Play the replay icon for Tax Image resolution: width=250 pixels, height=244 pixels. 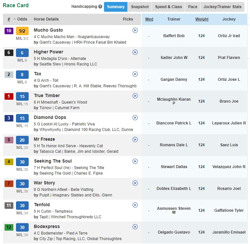click(x=135, y=74)
